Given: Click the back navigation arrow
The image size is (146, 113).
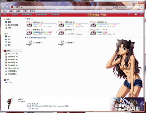Looking at the screenshot, I should pyautogui.click(x=3, y=7).
